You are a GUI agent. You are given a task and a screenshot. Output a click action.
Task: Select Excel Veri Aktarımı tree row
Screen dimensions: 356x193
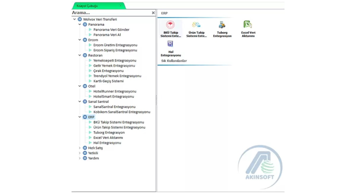click(108, 138)
